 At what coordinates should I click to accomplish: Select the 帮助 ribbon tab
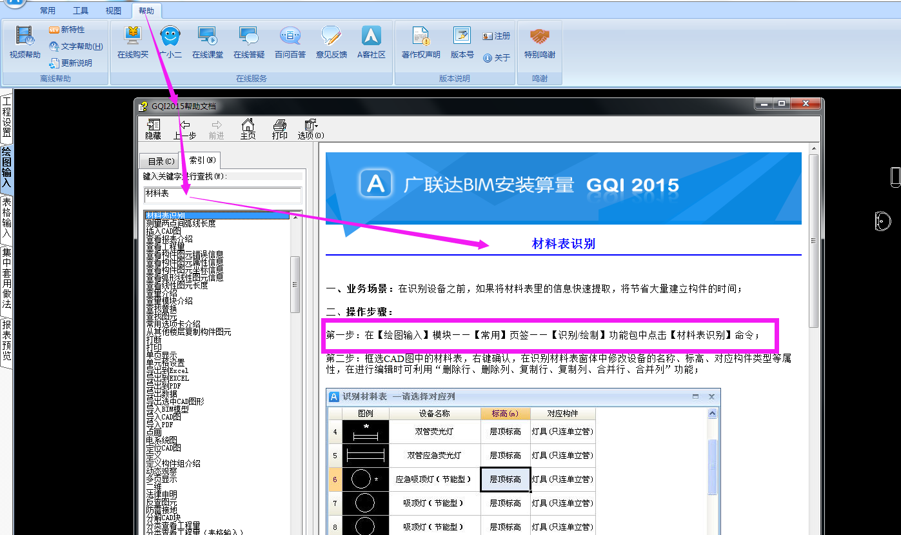[x=146, y=11]
